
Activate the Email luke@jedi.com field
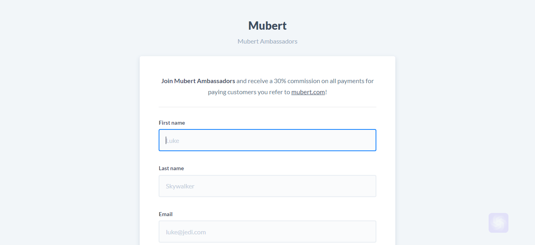pos(267,232)
